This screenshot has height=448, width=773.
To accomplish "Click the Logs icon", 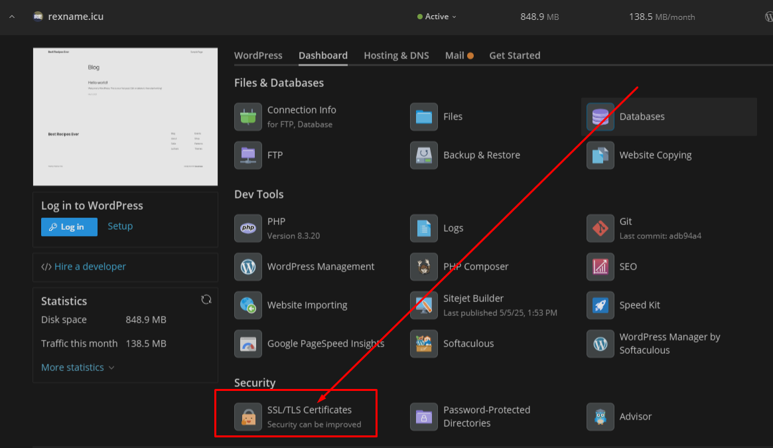I will coord(424,228).
